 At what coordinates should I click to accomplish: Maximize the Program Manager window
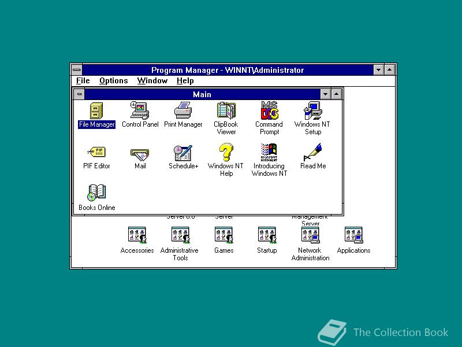point(389,70)
